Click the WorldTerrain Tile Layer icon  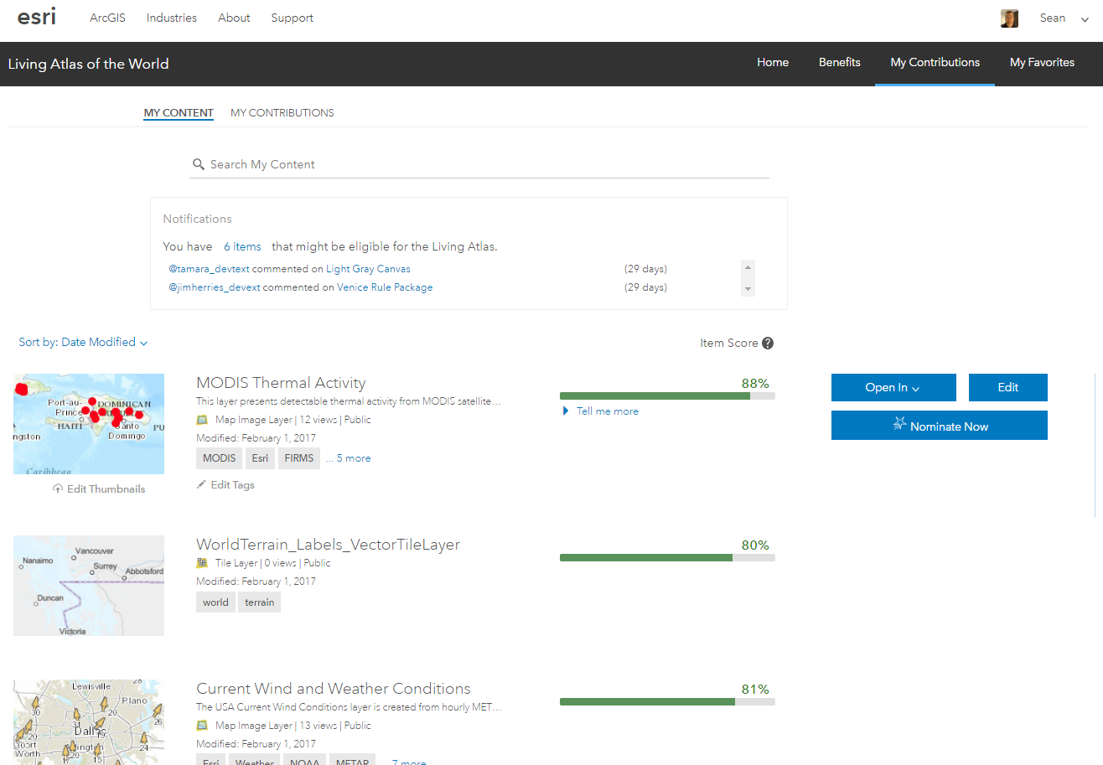click(x=202, y=563)
